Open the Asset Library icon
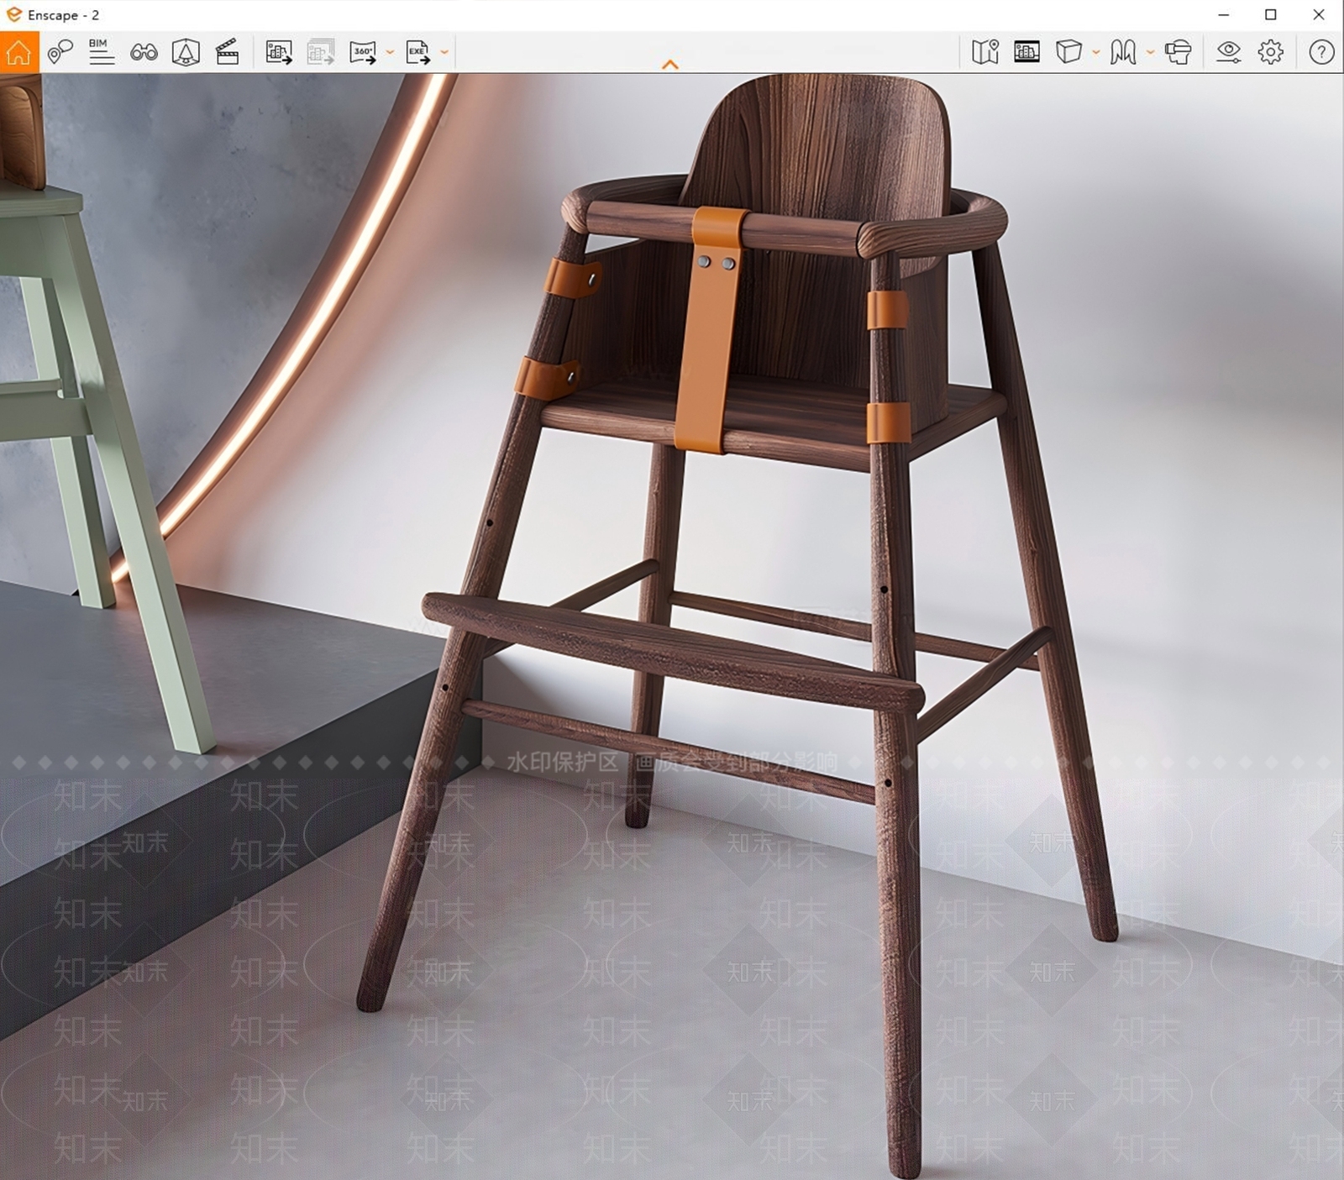Screen dimensions: 1344x1180 click(x=186, y=52)
